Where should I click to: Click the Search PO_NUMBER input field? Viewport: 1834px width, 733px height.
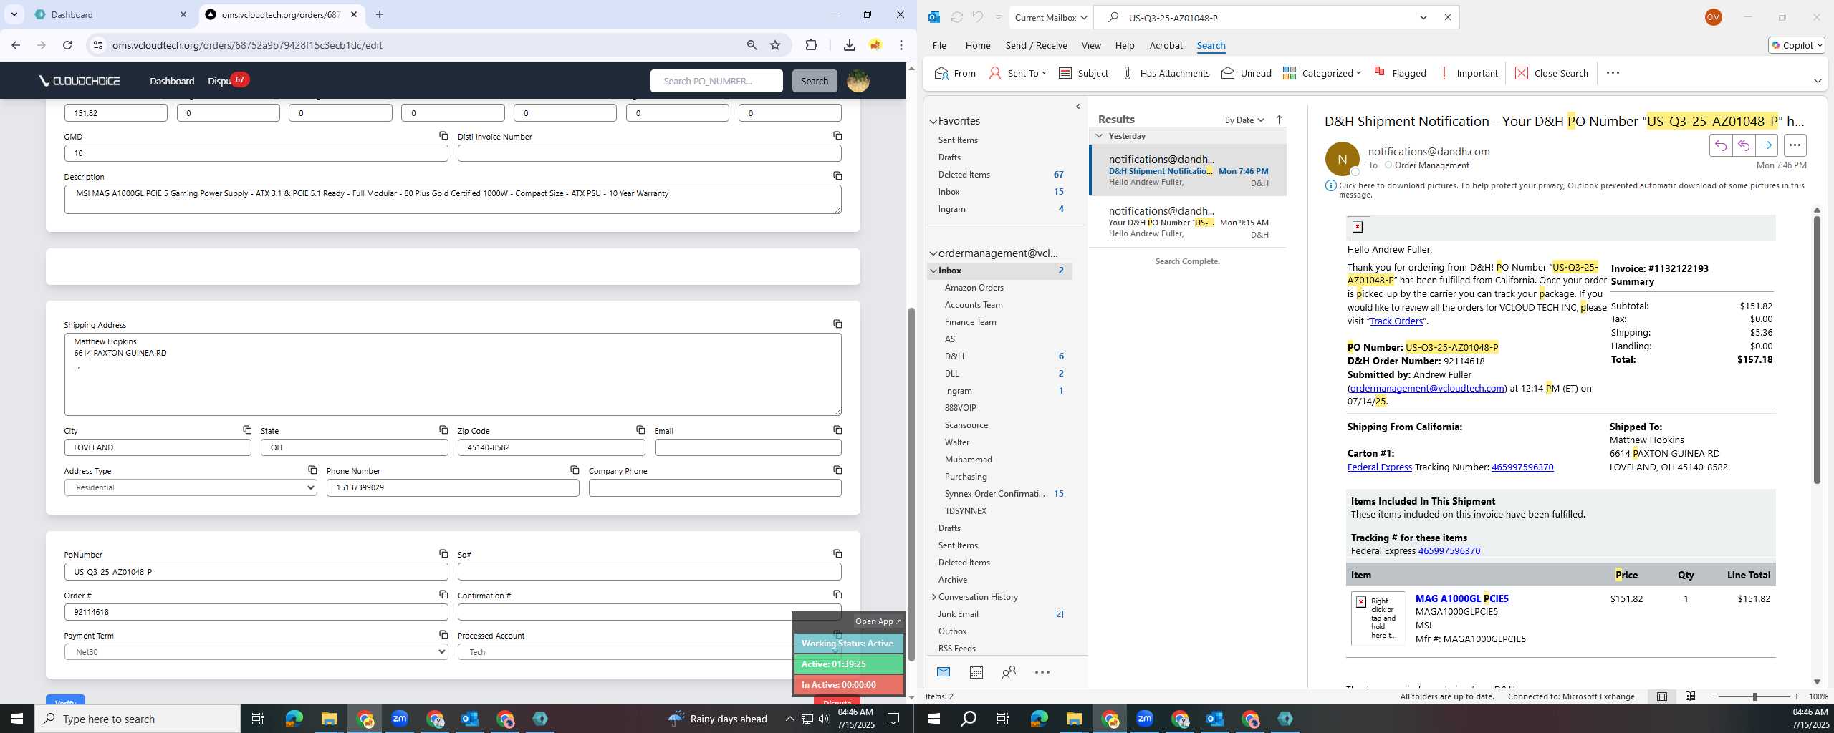pyautogui.click(x=716, y=81)
